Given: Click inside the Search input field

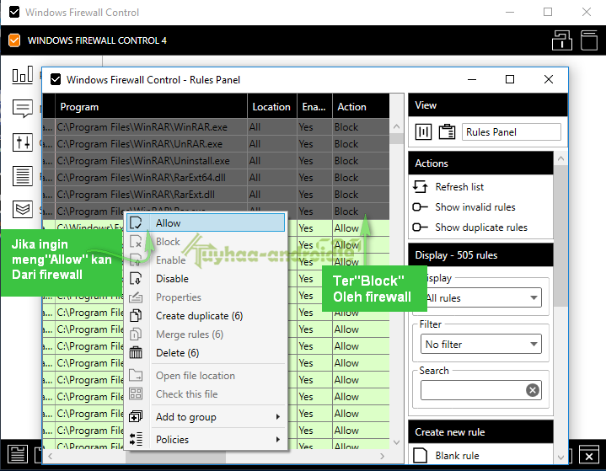Looking at the screenshot, I should 473,390.
